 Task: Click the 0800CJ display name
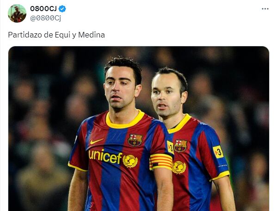coord(43,9)
